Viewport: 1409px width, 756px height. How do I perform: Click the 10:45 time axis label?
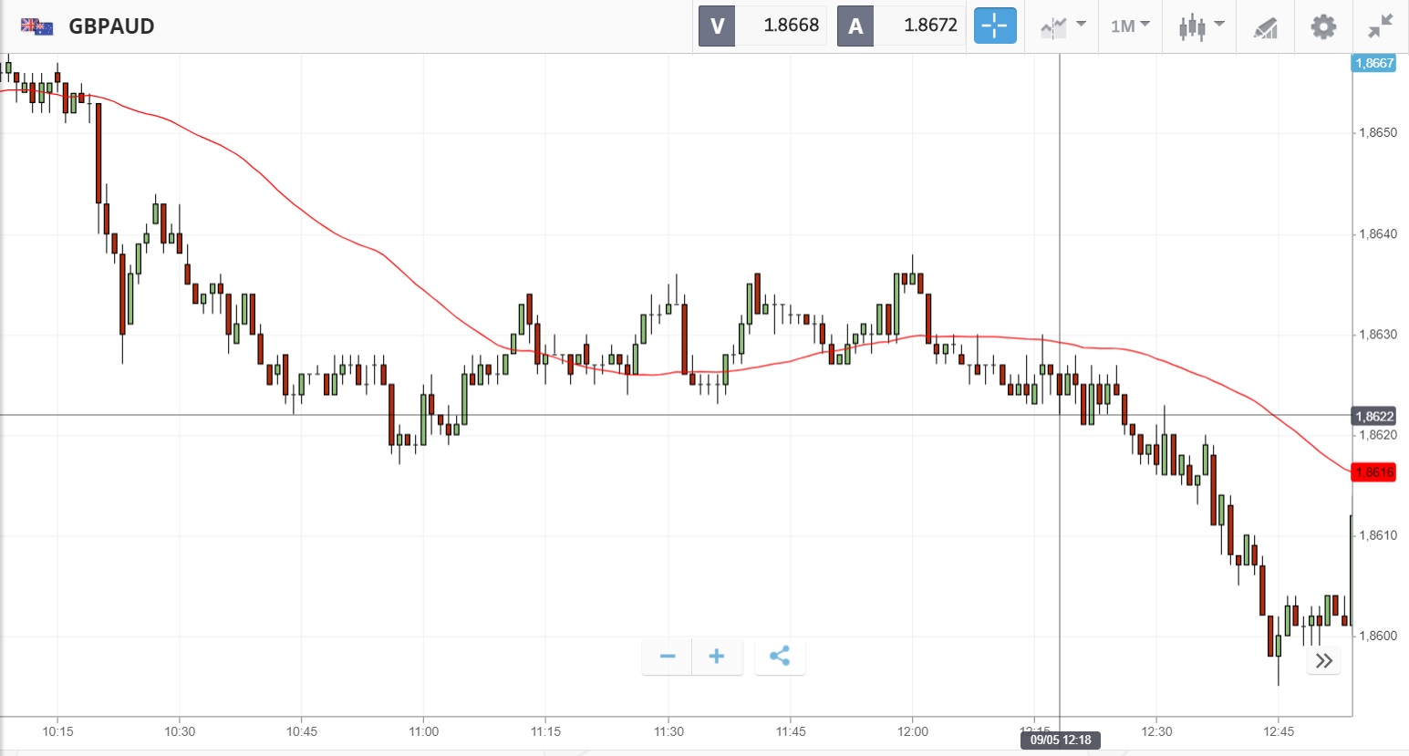(302, 731)
